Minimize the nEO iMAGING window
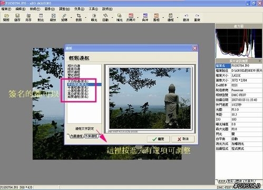The height and width of the screenshot is (190, 263). point(248,3)
